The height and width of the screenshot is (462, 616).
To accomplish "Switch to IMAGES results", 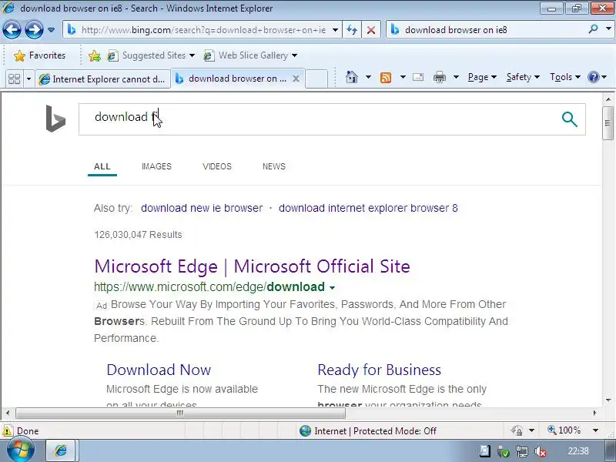I will coord(156,166).
